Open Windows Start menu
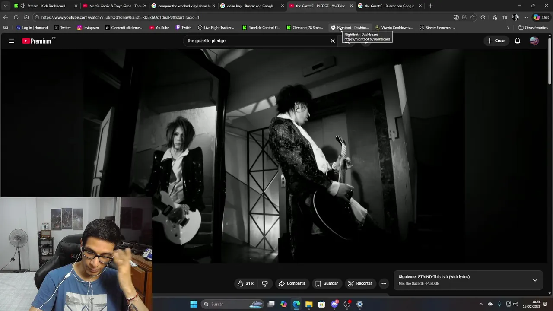The height and width of the screenshot is (311, 553). click(x=194, y=304)
